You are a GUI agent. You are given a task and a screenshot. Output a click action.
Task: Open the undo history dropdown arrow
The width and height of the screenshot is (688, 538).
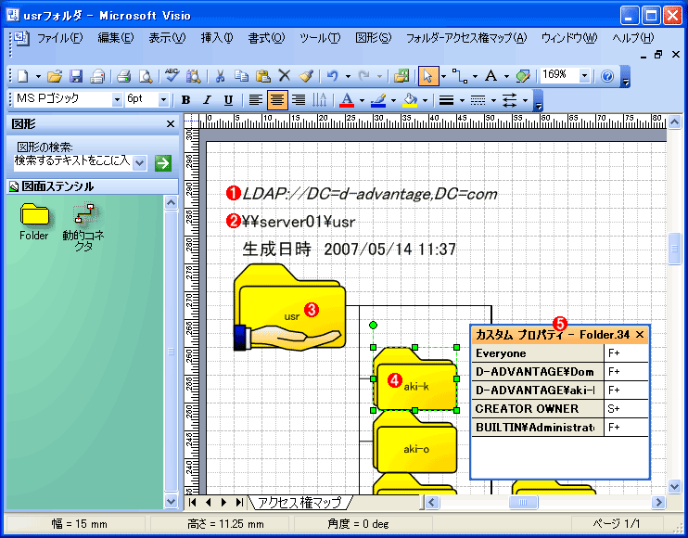pyautogui.click(x=348, y=76)
